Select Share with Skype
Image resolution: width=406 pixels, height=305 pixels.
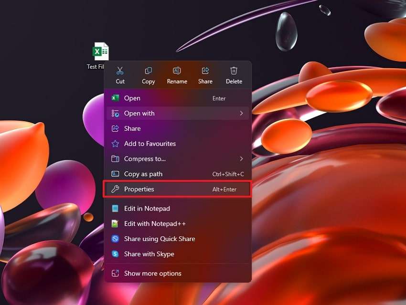178,254
